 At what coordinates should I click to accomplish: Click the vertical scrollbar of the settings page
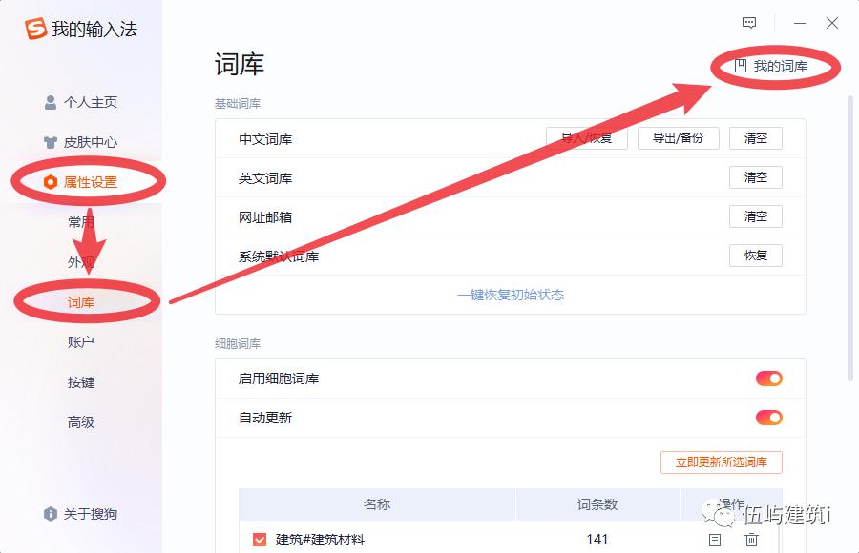(850, 238)
